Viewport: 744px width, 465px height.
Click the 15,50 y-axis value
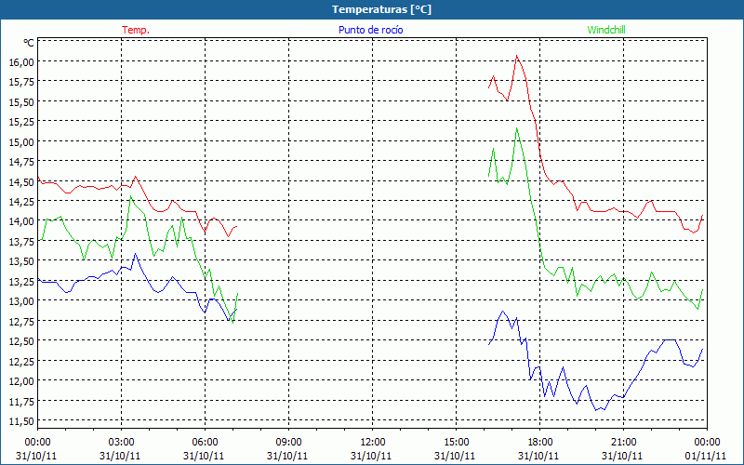(x=21, y=101)
